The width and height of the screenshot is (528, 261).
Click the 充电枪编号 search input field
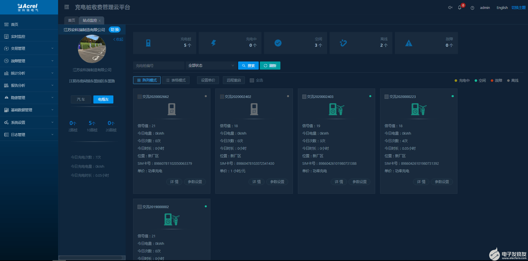pos(159,65)
